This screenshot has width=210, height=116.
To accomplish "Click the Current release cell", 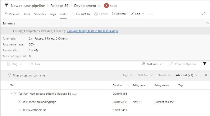I will pos(164,102).
